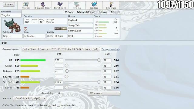
Task: Open the Smogon analysis link
Action: click(x=111, y=49)
